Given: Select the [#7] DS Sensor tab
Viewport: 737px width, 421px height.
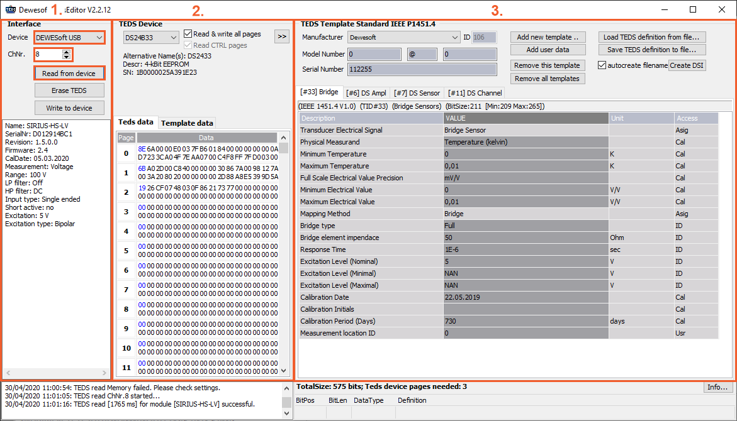Looking at the screenshot, I should (x=417, y=93).
